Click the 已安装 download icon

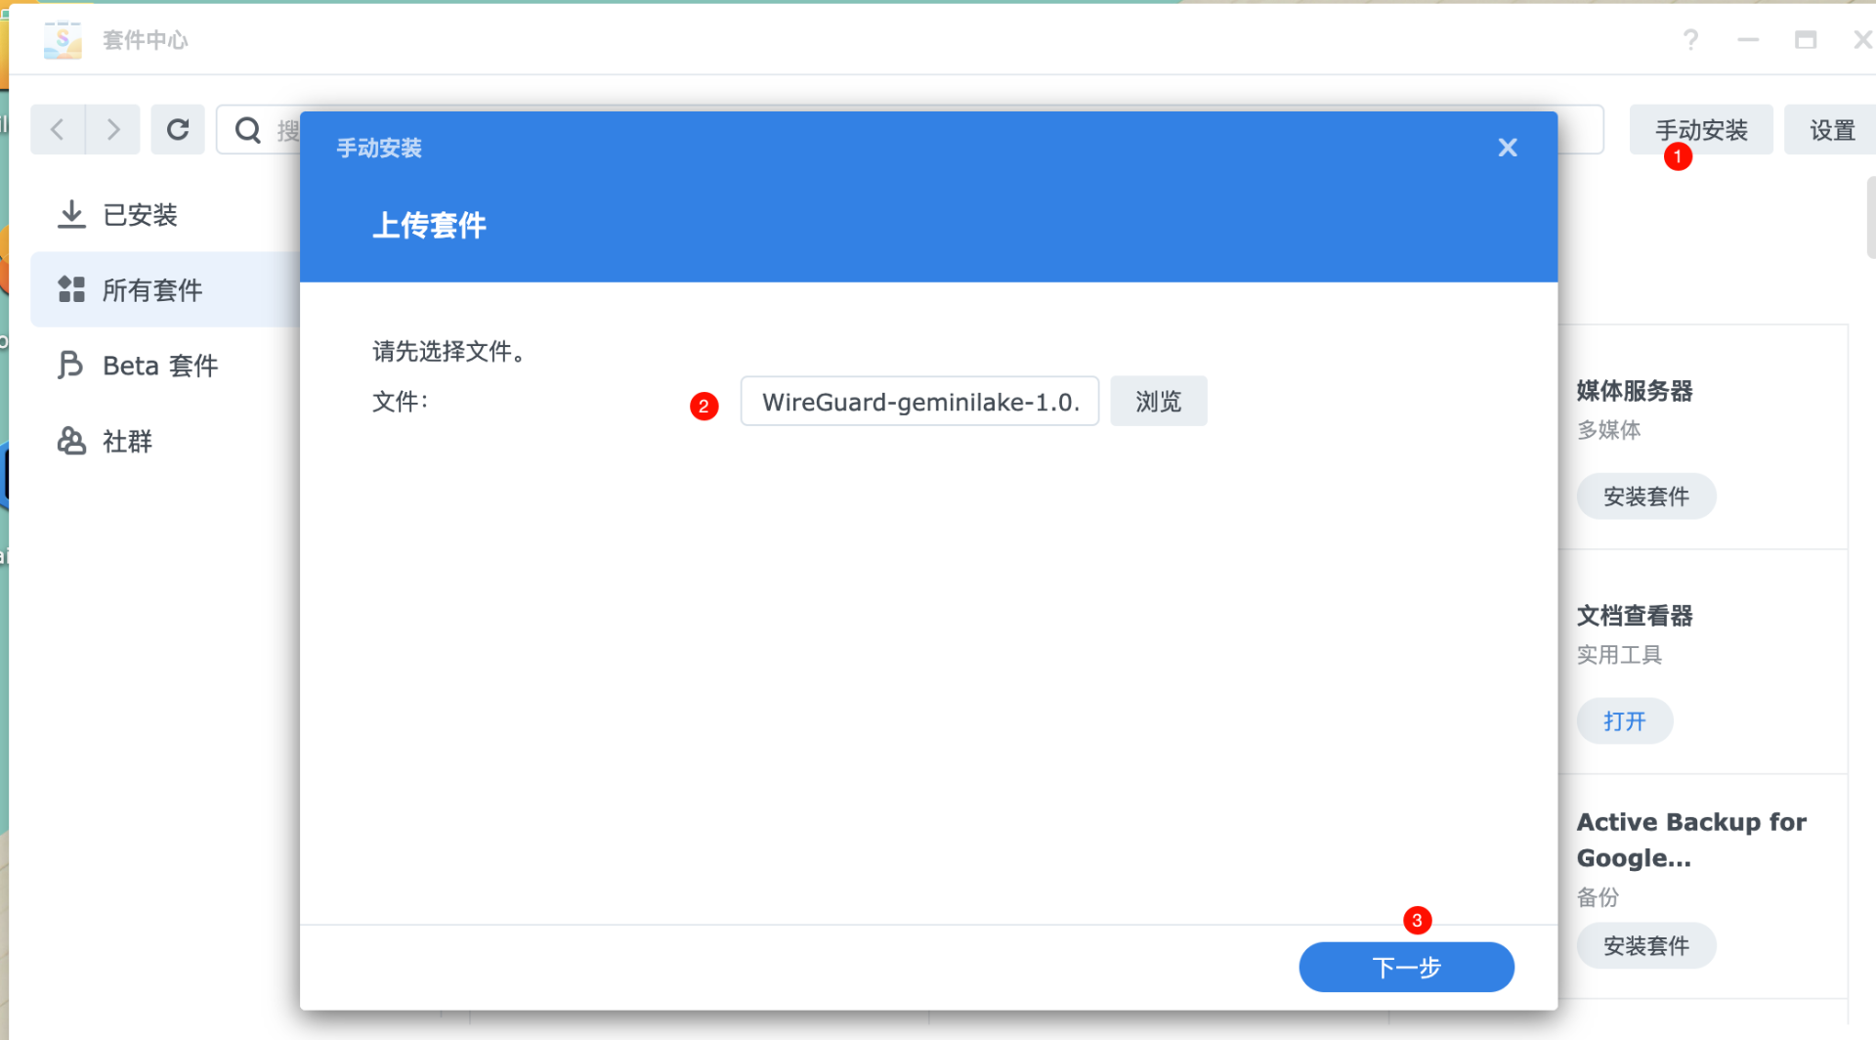[71, 214]
